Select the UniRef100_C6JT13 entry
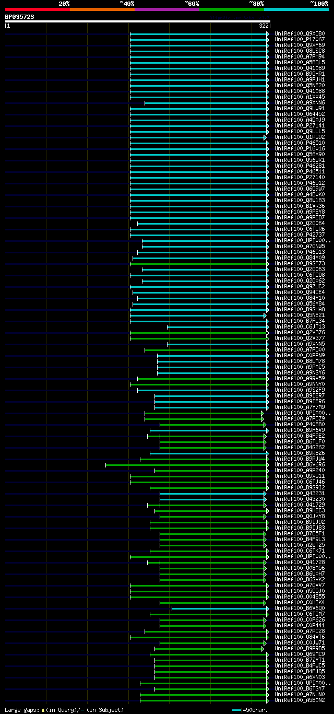Screen dimensions: 334x714 point(300,326)
